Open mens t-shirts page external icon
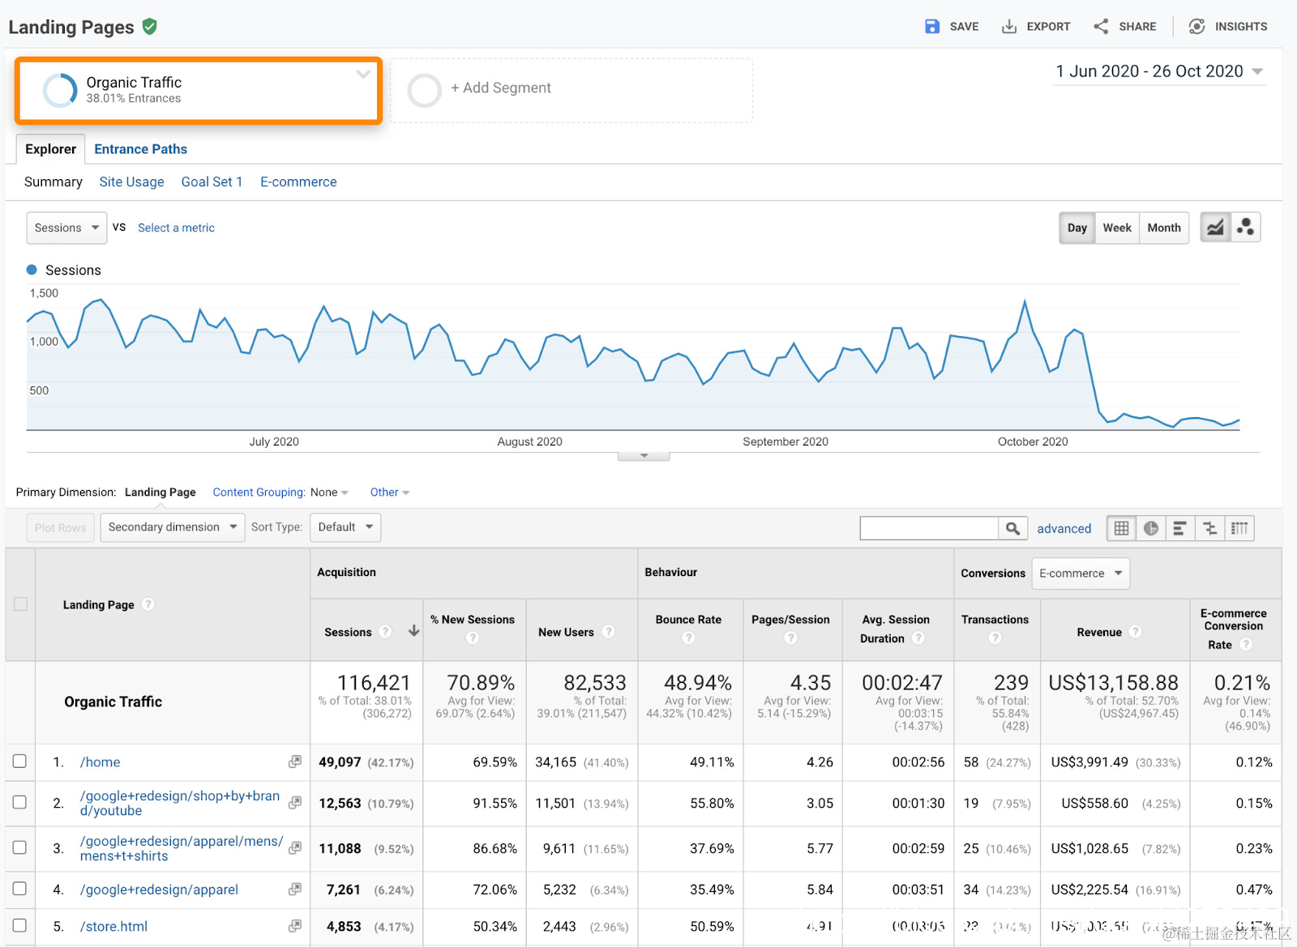The height and width of the screenshot is (947, 1297). tap(295, 847)
